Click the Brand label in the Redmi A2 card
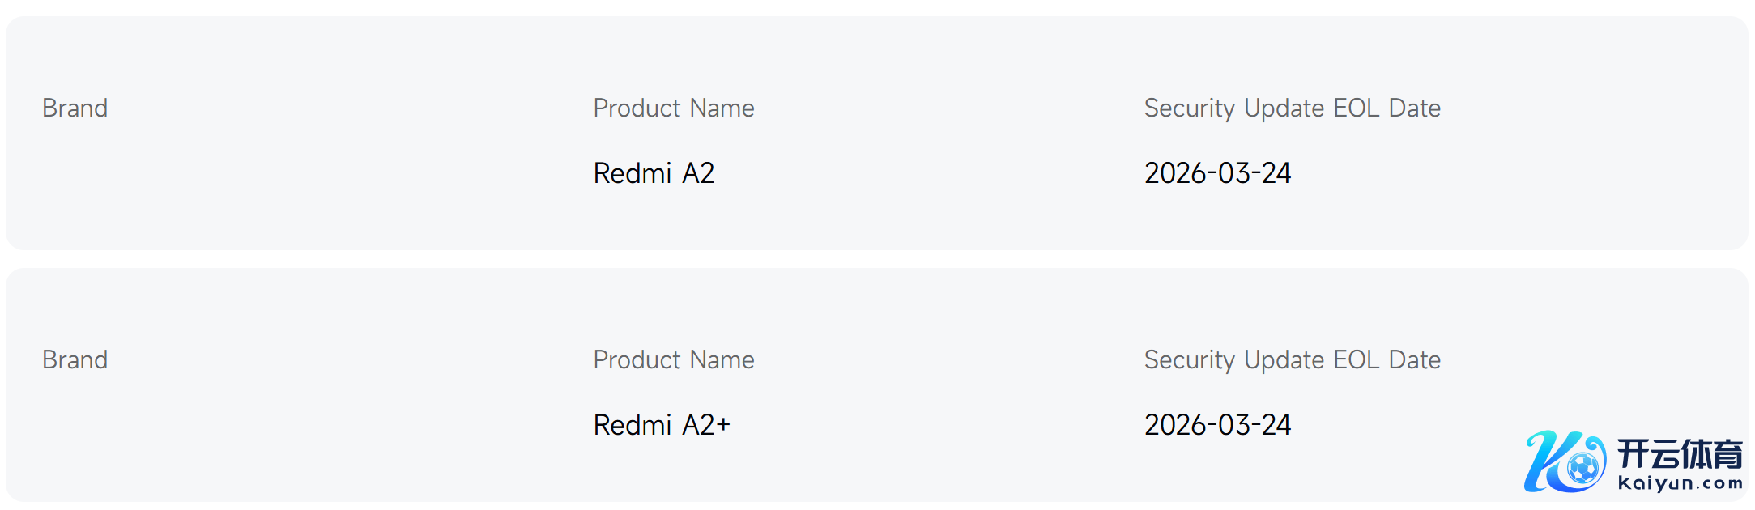Viewport: 1755px width, 510px height. tap(75, 108)
